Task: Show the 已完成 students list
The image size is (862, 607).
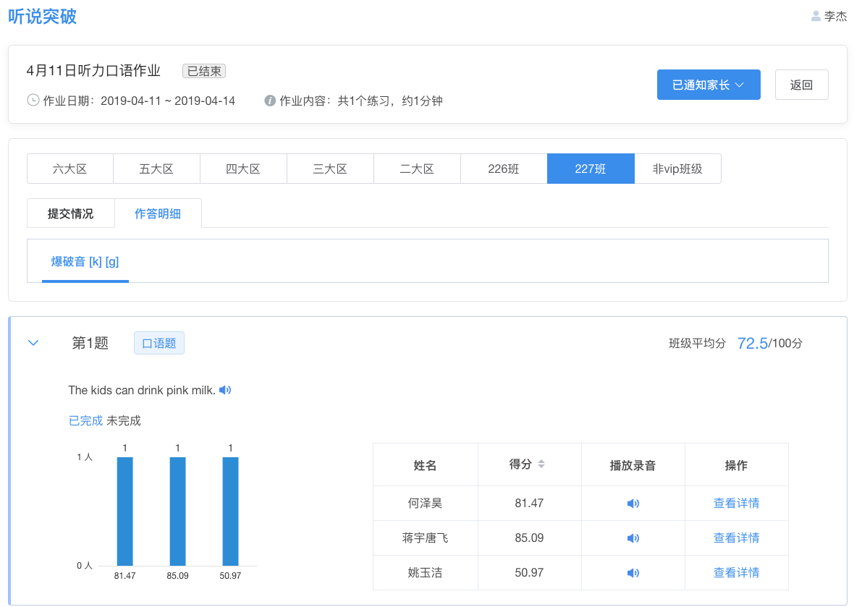Action: pos(85,421)
